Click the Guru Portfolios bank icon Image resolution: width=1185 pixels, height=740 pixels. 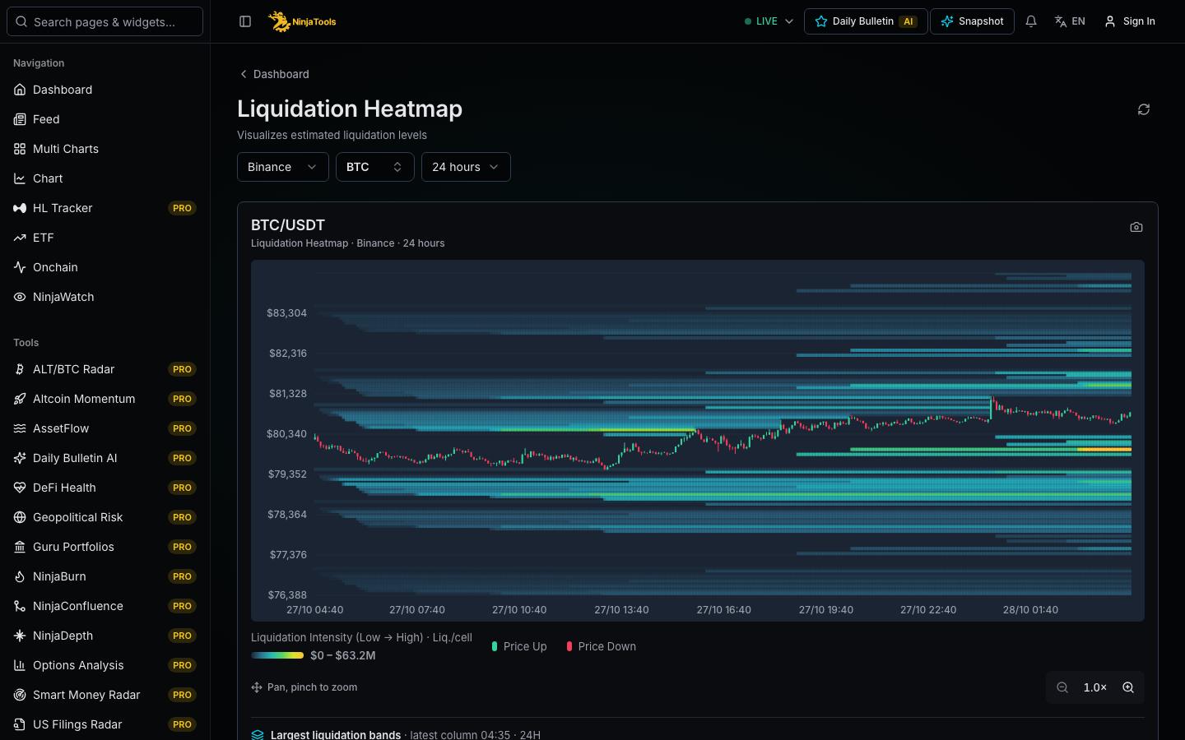click(x=20, y=547)
